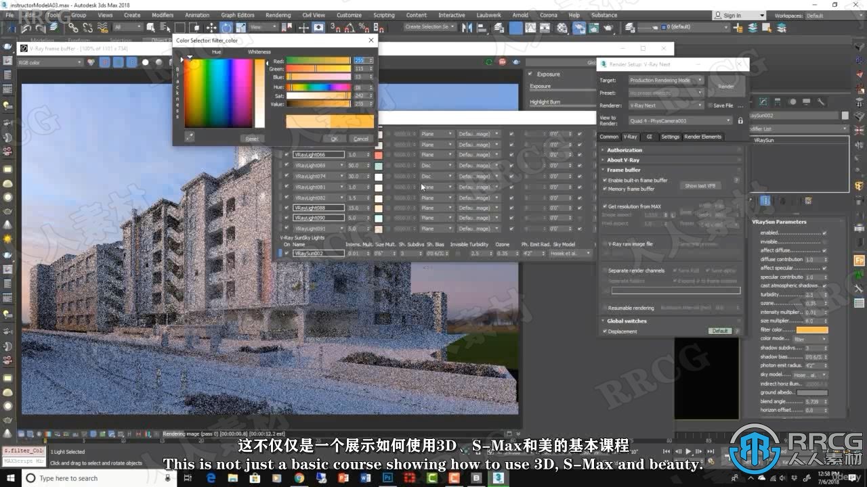Click the red channel button in frame buffer
The height and width of the screenshot is (487, 867).
coord(104,62)
